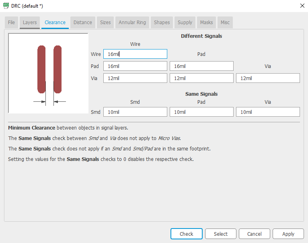Switch to the File tab

pyautogui.click(x=11, y=23)
